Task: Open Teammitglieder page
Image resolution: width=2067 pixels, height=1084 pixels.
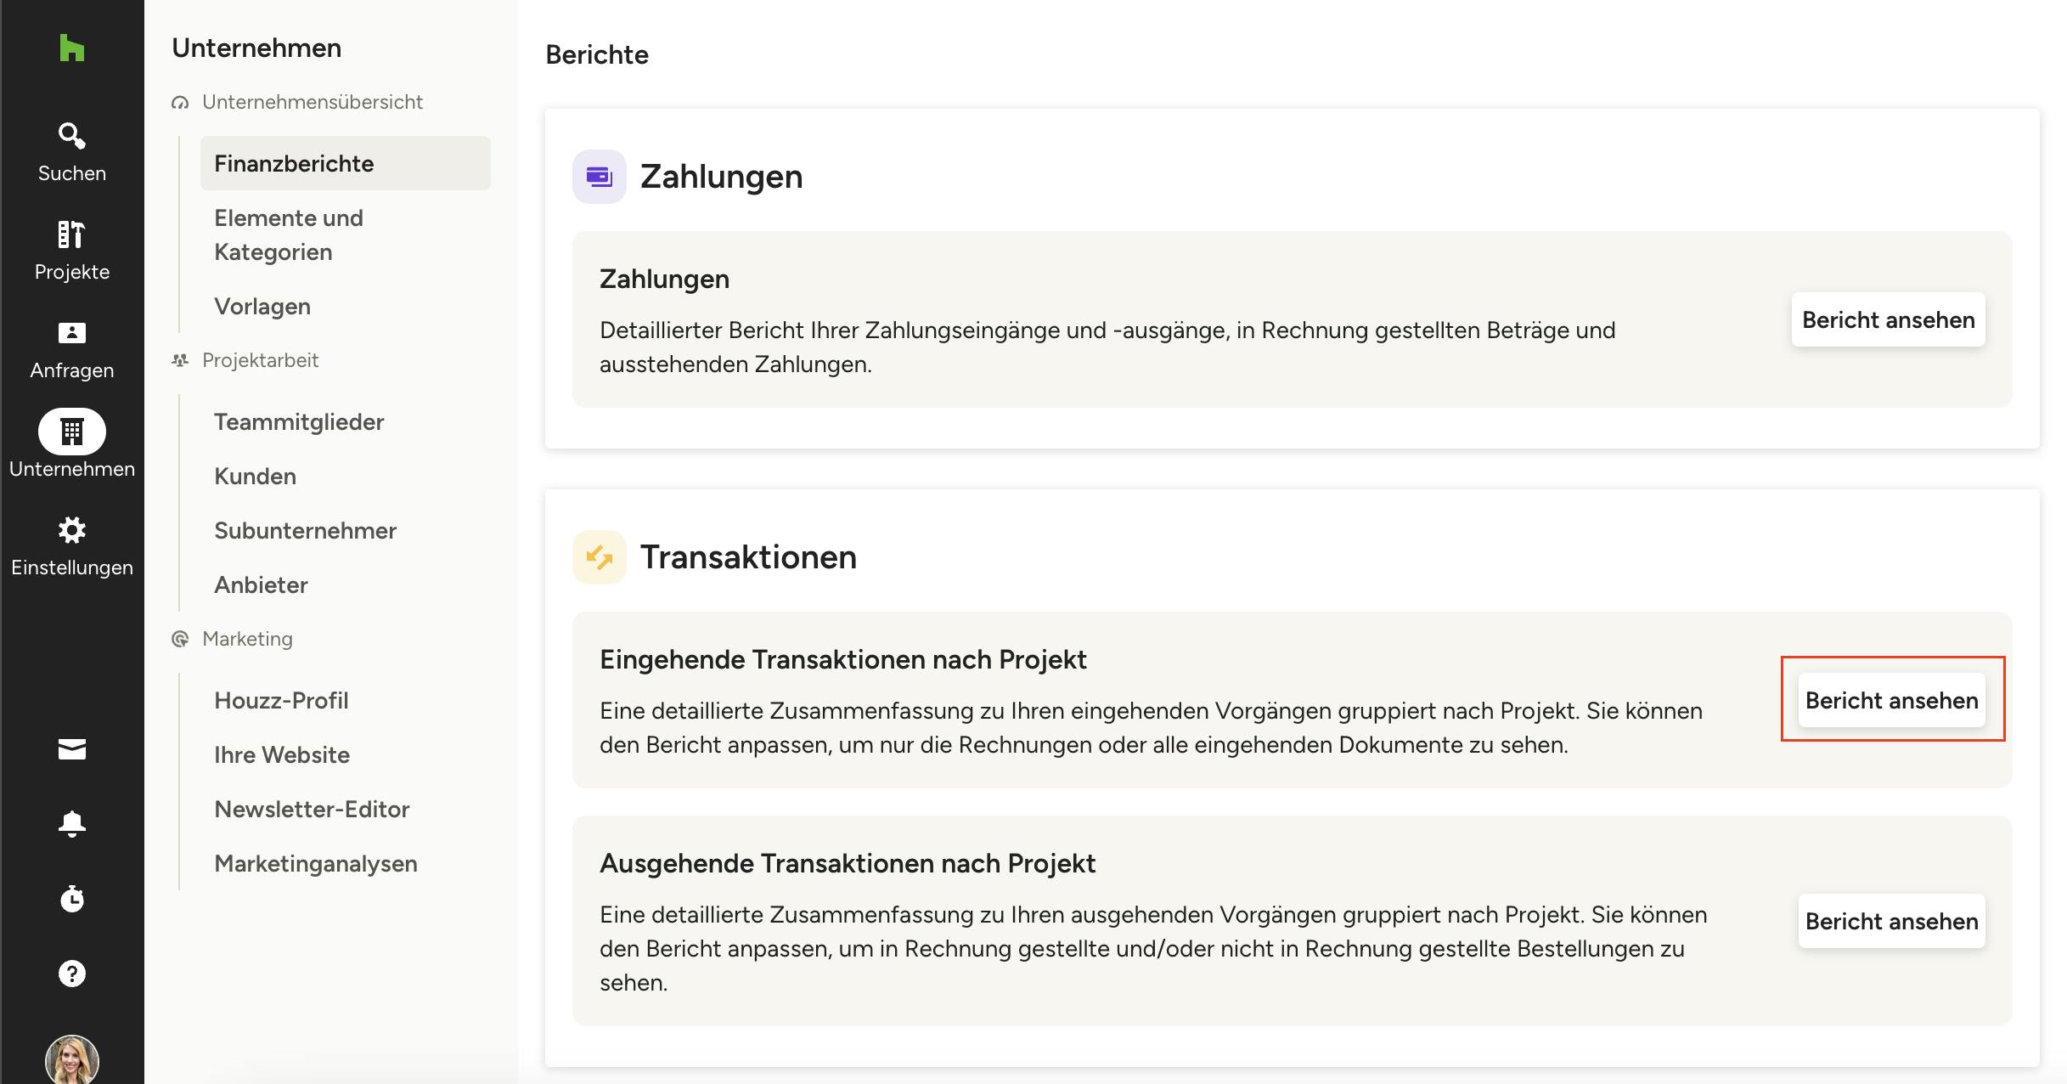Action: click(299, 421)
